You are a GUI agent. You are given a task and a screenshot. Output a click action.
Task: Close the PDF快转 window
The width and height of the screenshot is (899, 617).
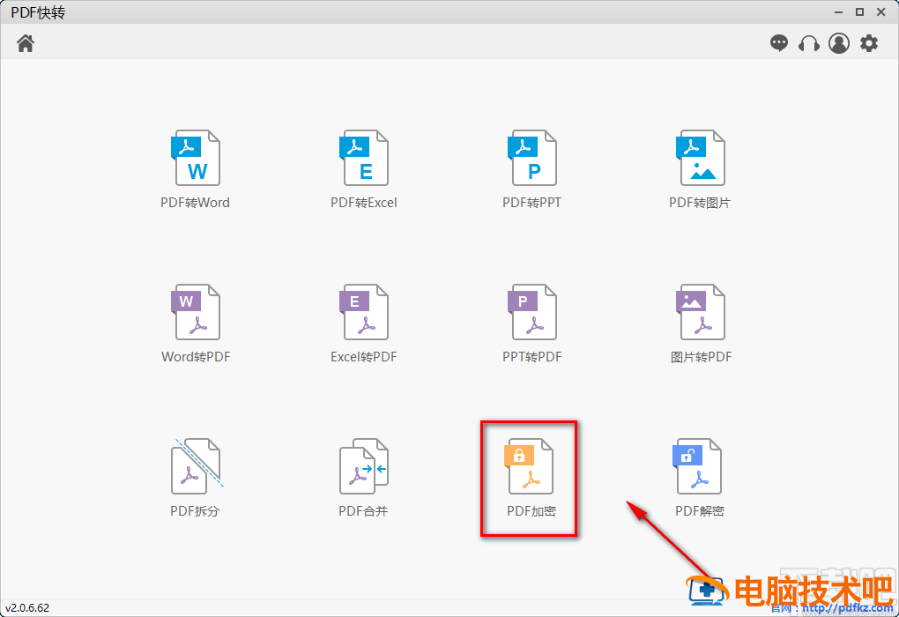881,12
